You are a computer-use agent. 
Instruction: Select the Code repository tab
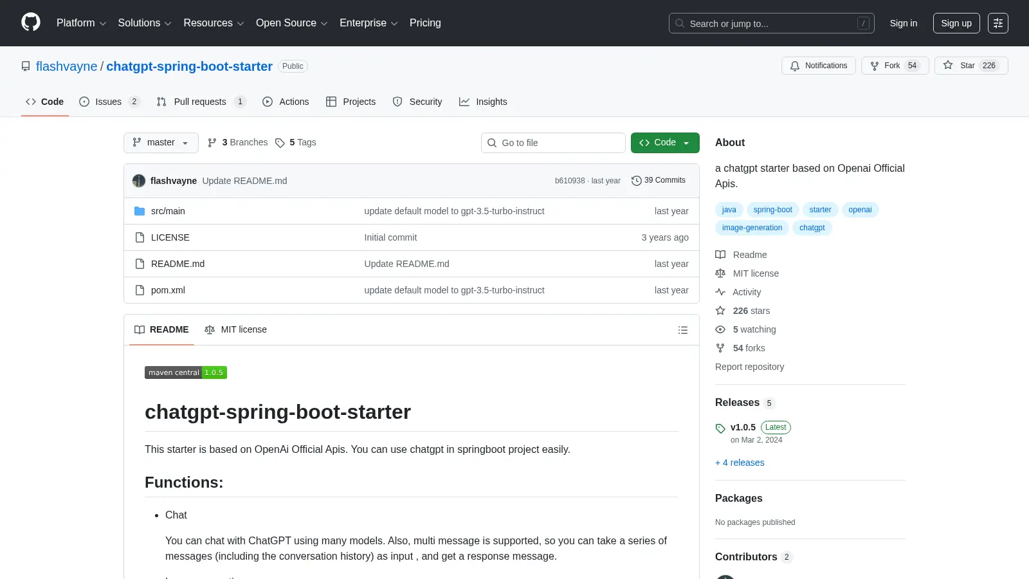click(x=45, y=102)
